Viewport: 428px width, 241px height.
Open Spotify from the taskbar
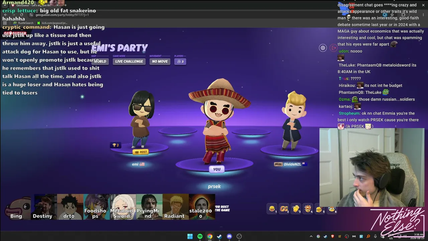tap(200, 236)
